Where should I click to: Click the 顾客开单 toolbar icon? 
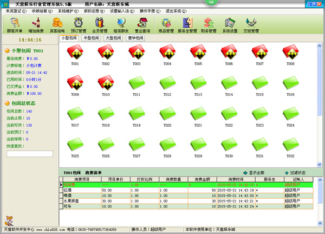pos(15,24)
